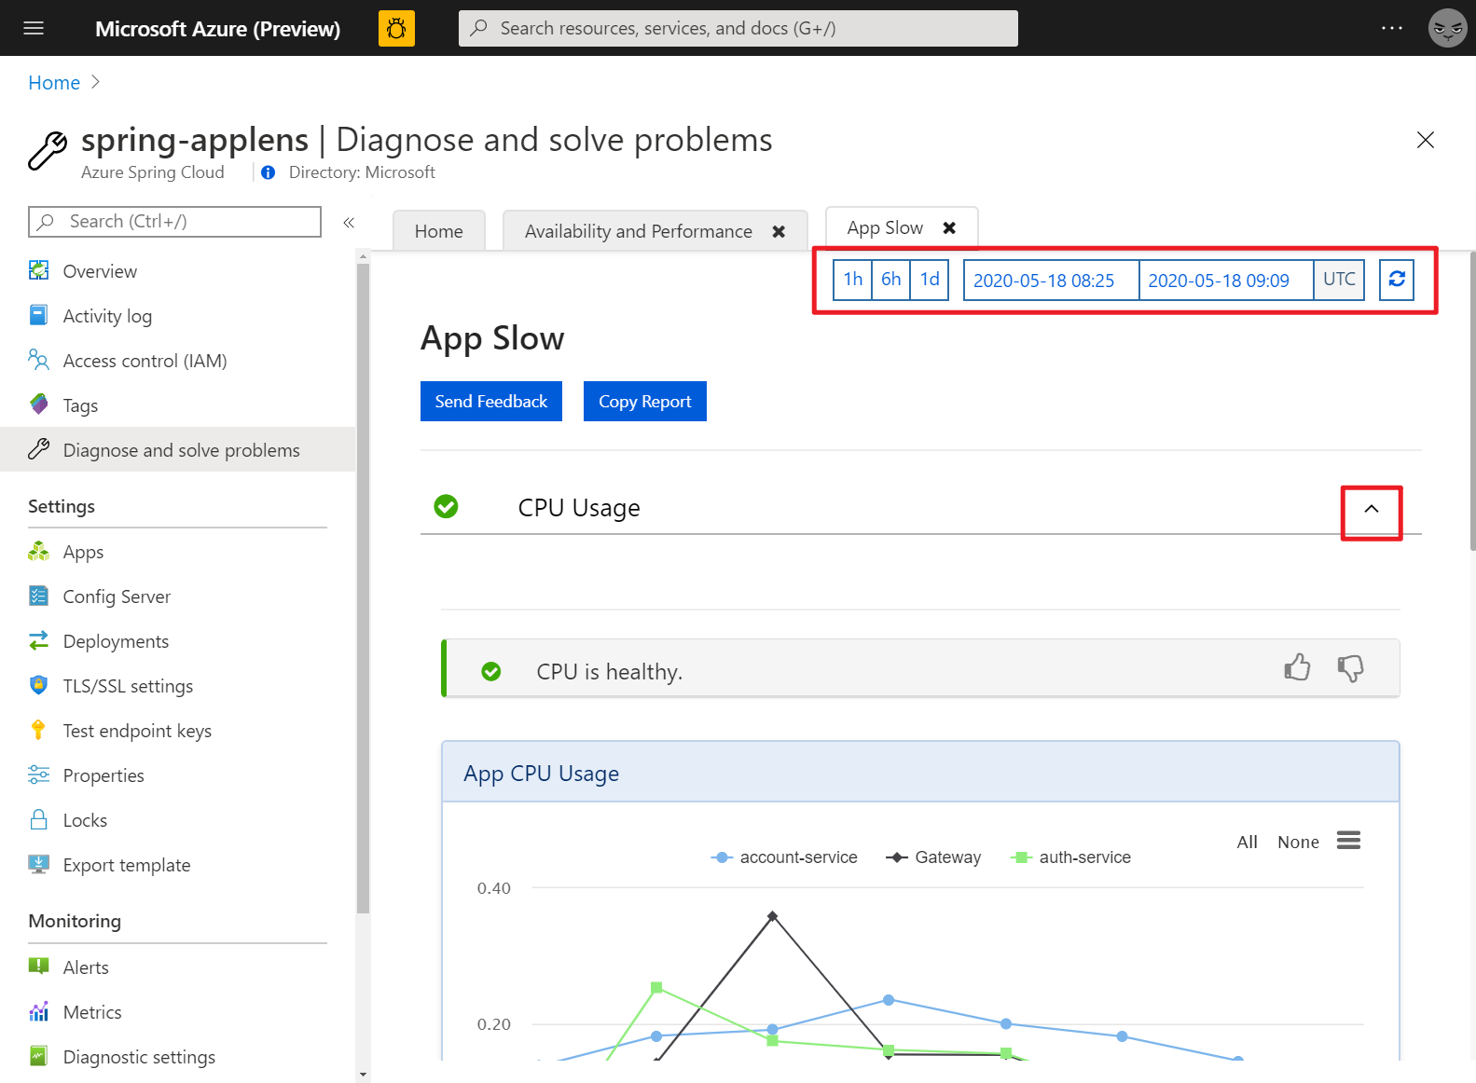Collapse the left navigation menu

[349, 222]
